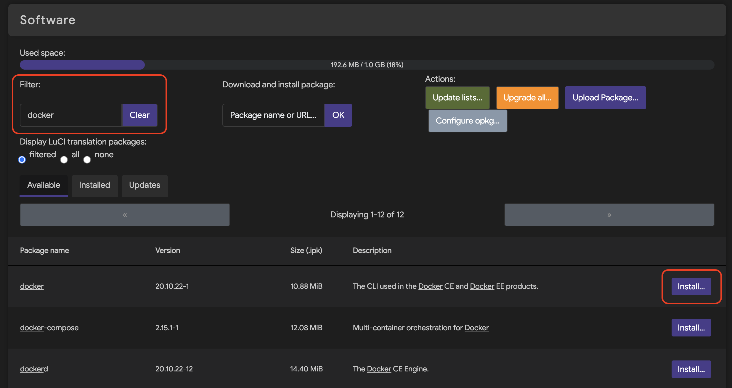Screen dimensions: 732x388
Task: Focus the Package name or URL field
Action: 273,115
